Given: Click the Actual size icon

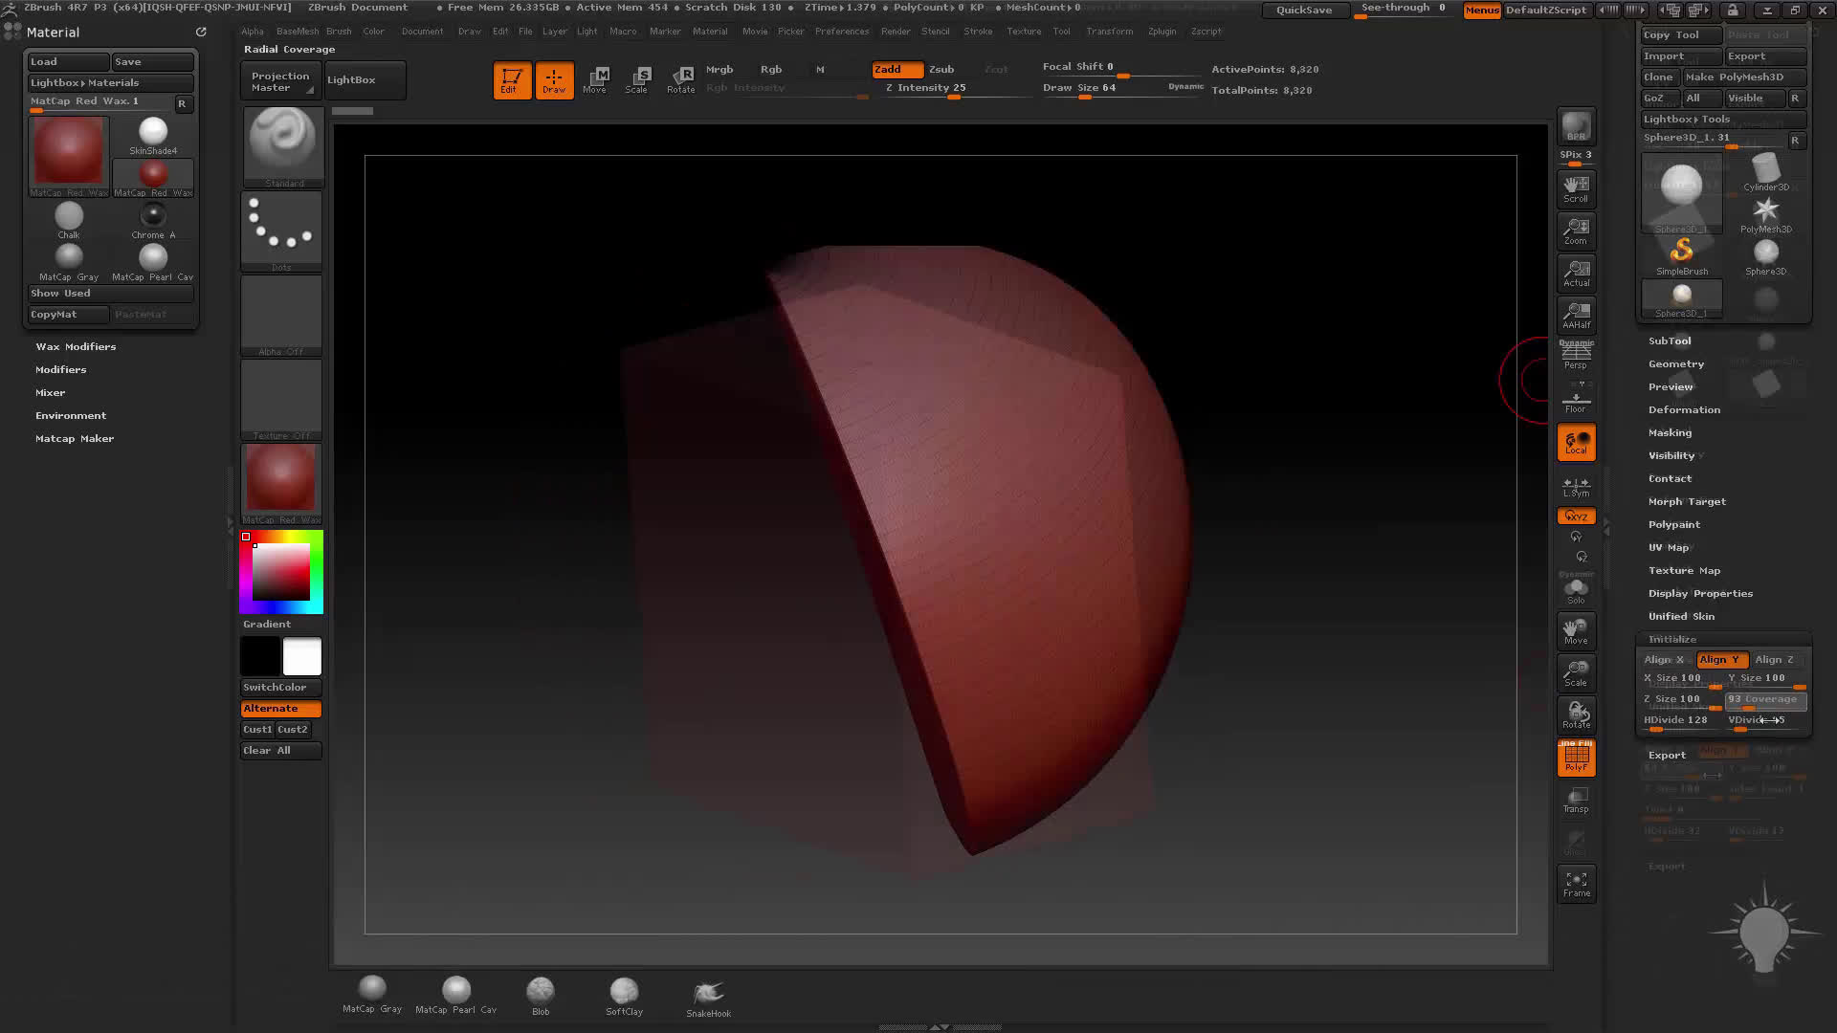Looking at the screenshot, I should 1575,273.
